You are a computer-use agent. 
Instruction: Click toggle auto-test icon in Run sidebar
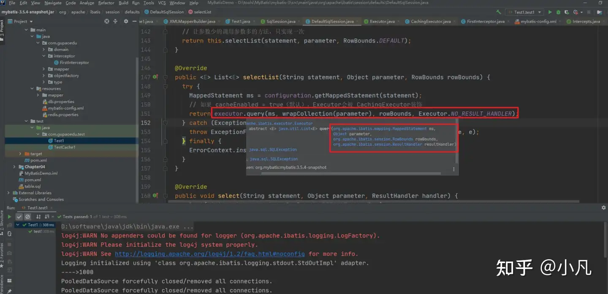click(9, 234)
